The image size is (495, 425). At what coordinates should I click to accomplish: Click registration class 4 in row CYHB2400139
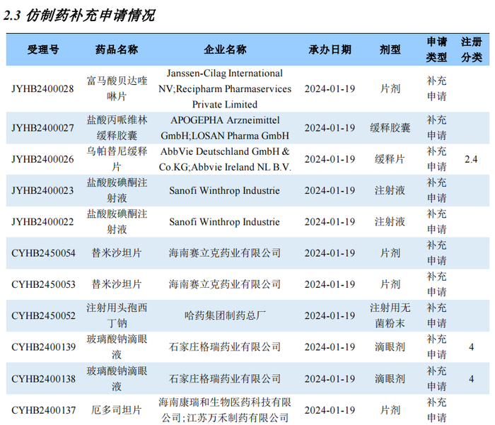pos(472,347)
